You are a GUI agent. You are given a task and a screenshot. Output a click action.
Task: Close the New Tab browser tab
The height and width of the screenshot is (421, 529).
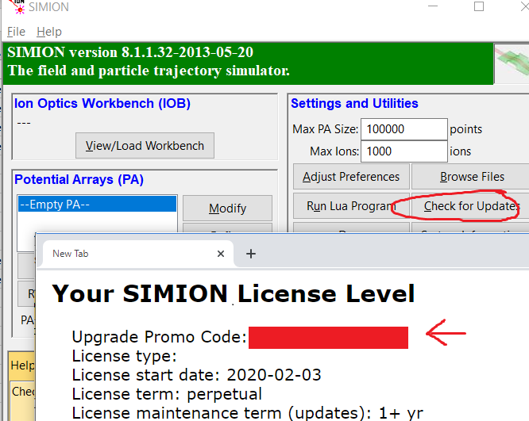[221, 254]
